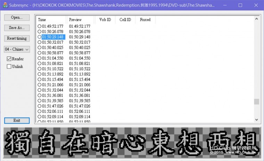Image resolution: width=264 pixels, height=161 pixels.
Task: Select Time cell 01:51:15.494
Action: [x=52, y=79]
